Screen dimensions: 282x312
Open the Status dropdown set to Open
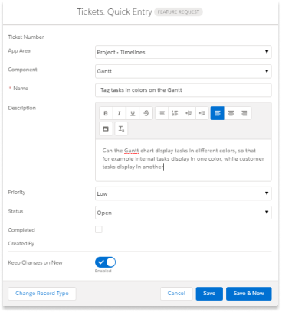183,213
